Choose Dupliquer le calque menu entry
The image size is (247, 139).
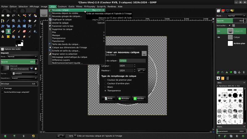coord(62,19)
